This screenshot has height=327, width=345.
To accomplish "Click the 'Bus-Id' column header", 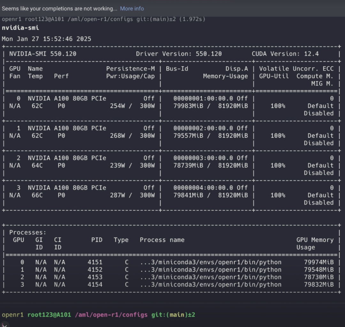I will (177, 69).
